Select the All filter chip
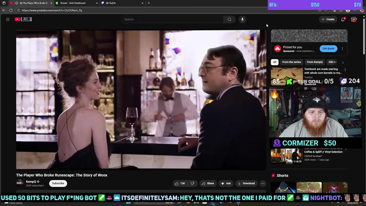 274,62
